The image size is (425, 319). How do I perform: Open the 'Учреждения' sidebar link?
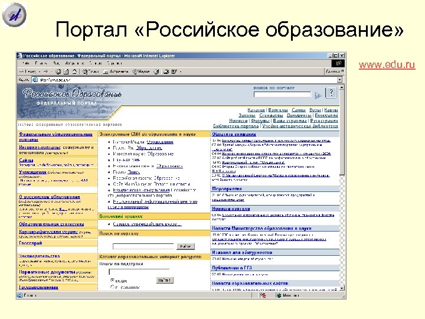(32, 172)
